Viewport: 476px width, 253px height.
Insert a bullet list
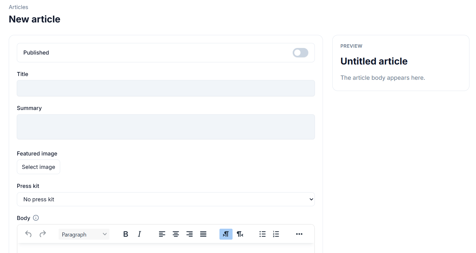click(x=262, y=234)
